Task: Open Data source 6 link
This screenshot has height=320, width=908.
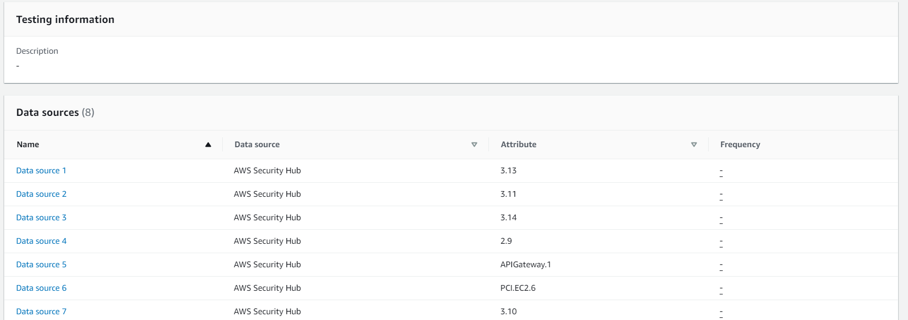Action: (41, 288)
